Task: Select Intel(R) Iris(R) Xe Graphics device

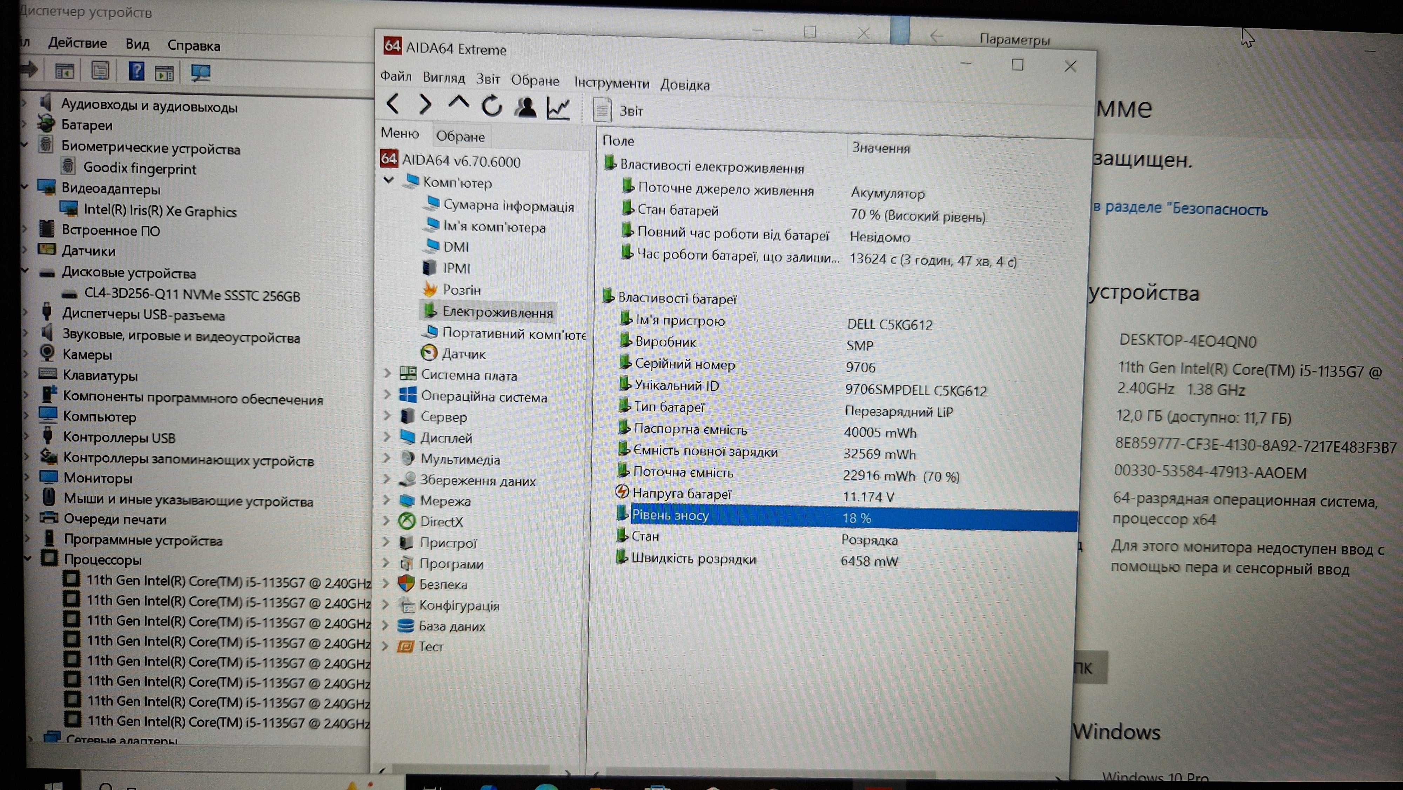Action: pyautogui.click(x=160, y=211)
